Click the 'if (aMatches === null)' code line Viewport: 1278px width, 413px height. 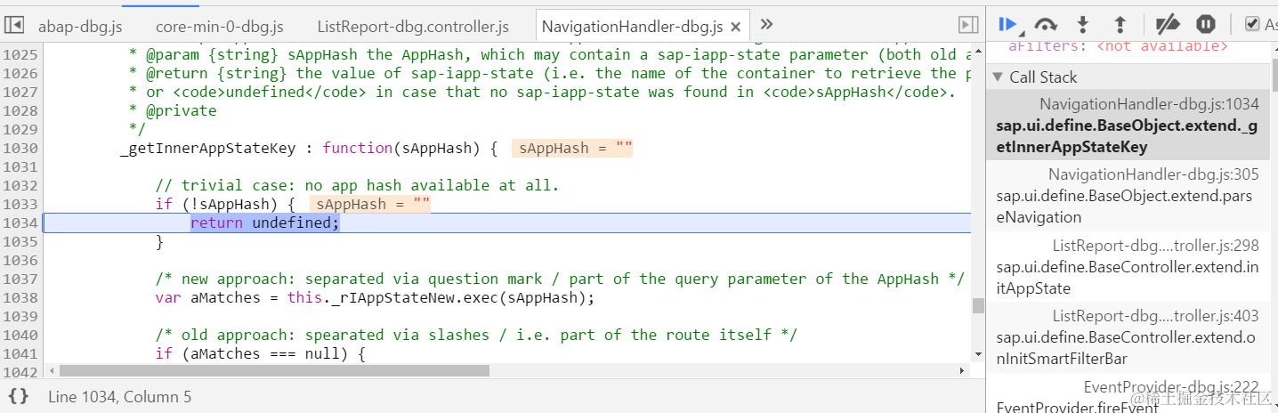tap(261, 354)
